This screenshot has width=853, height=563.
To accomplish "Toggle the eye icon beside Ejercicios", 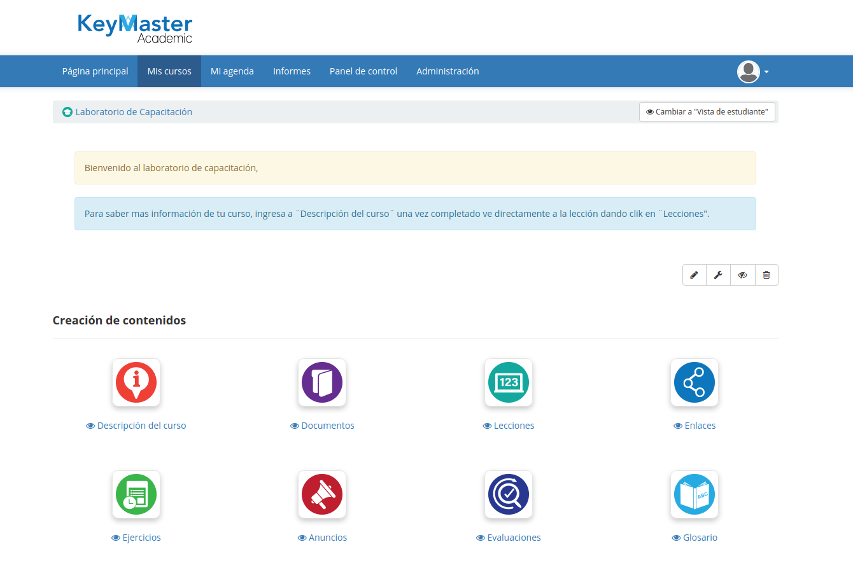I will click(116, 538).
